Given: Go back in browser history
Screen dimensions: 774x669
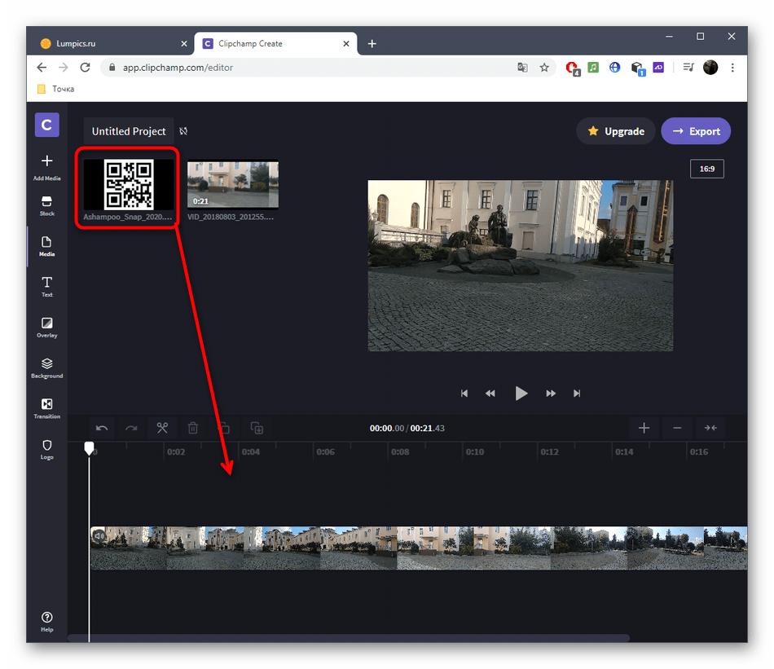Looking at the screenshot, I should 42,67.
